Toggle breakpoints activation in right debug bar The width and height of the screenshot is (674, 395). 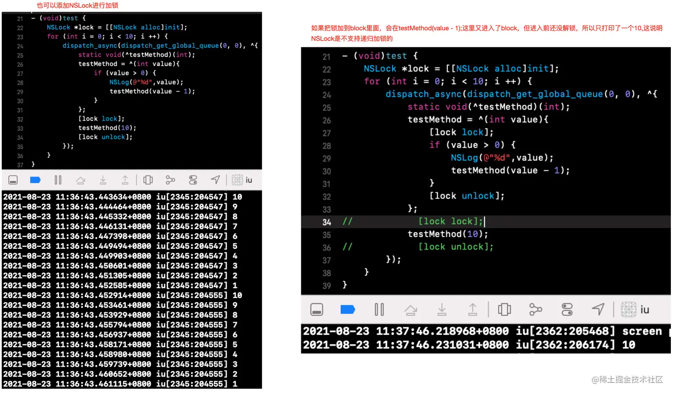click(348, 309)
